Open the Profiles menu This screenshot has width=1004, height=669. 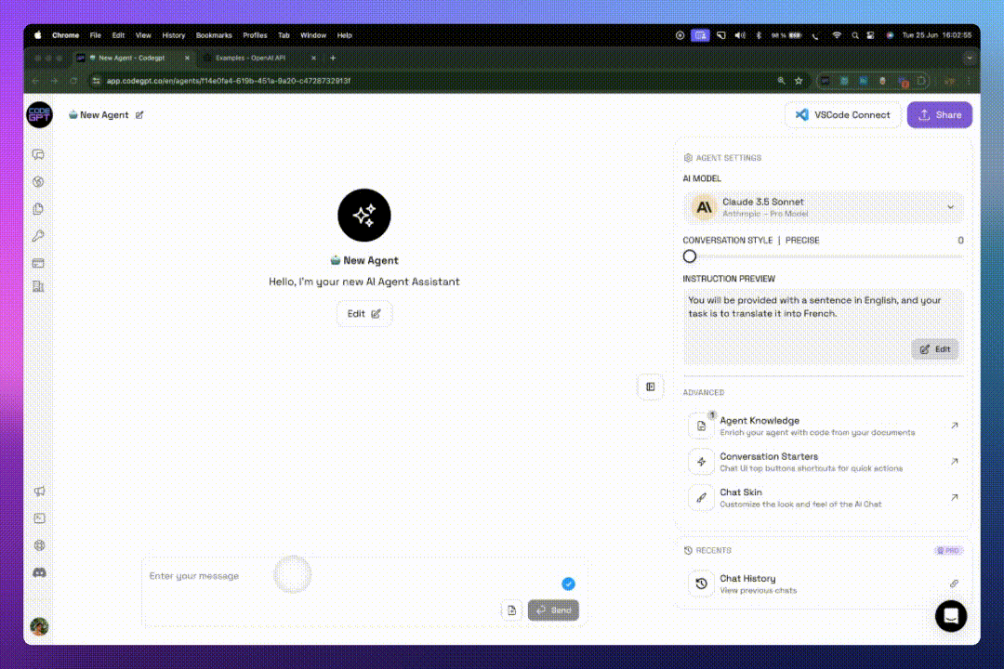point(255,35)
